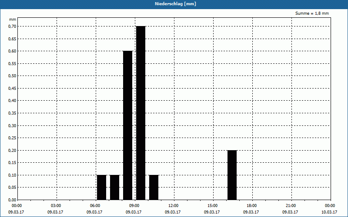Click the 0,45 y-axis label
This screenshot has height=217, width=348.
coord(12,89)
